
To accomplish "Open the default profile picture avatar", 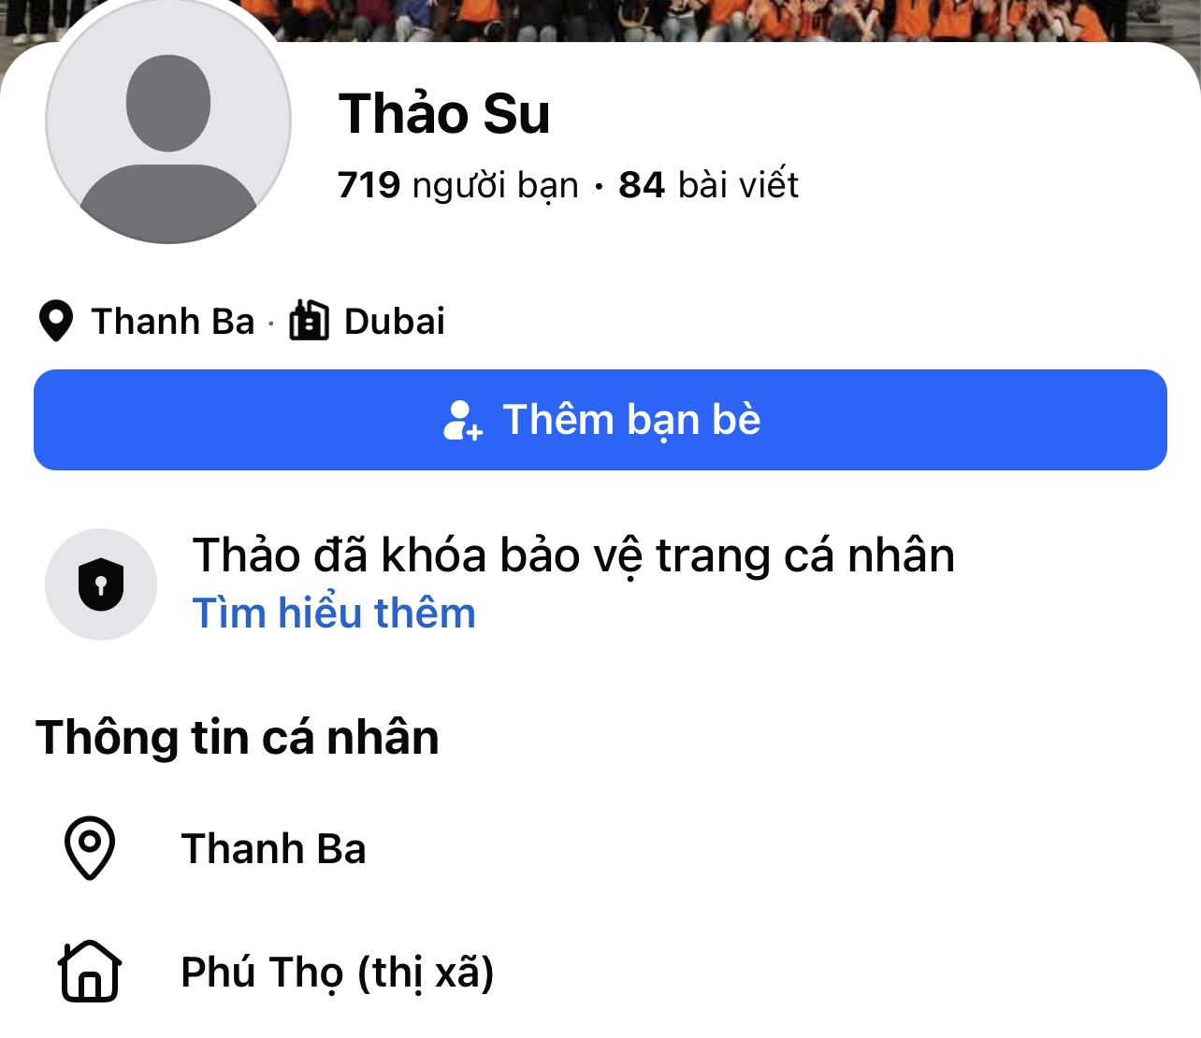I will 168,121.
